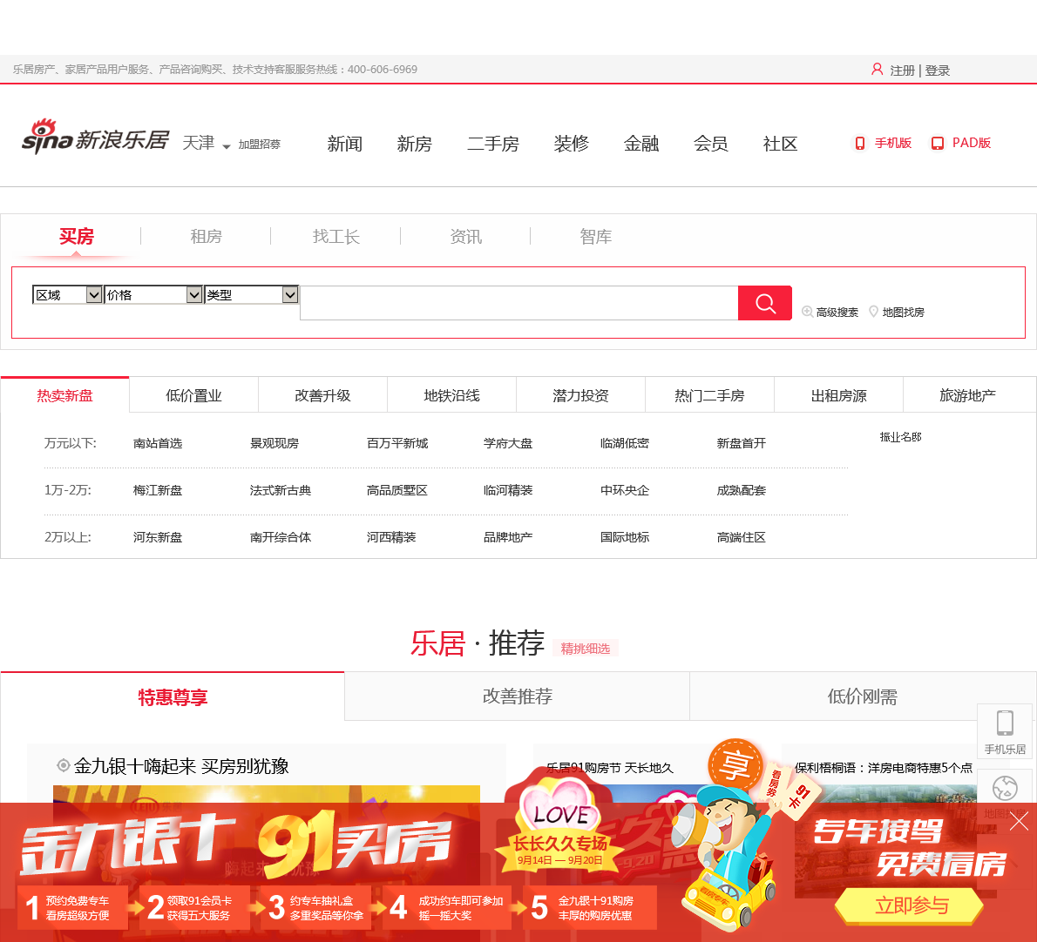This screenshot has height=942, width=1037.
Task: Click the 登录 link
Action: coord(937,71)
